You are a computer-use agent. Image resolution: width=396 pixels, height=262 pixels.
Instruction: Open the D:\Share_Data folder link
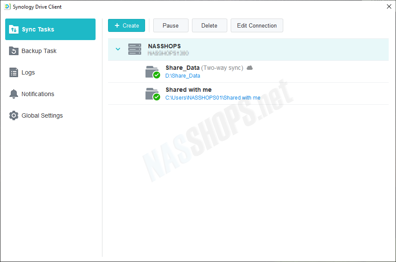pos(183,75)
